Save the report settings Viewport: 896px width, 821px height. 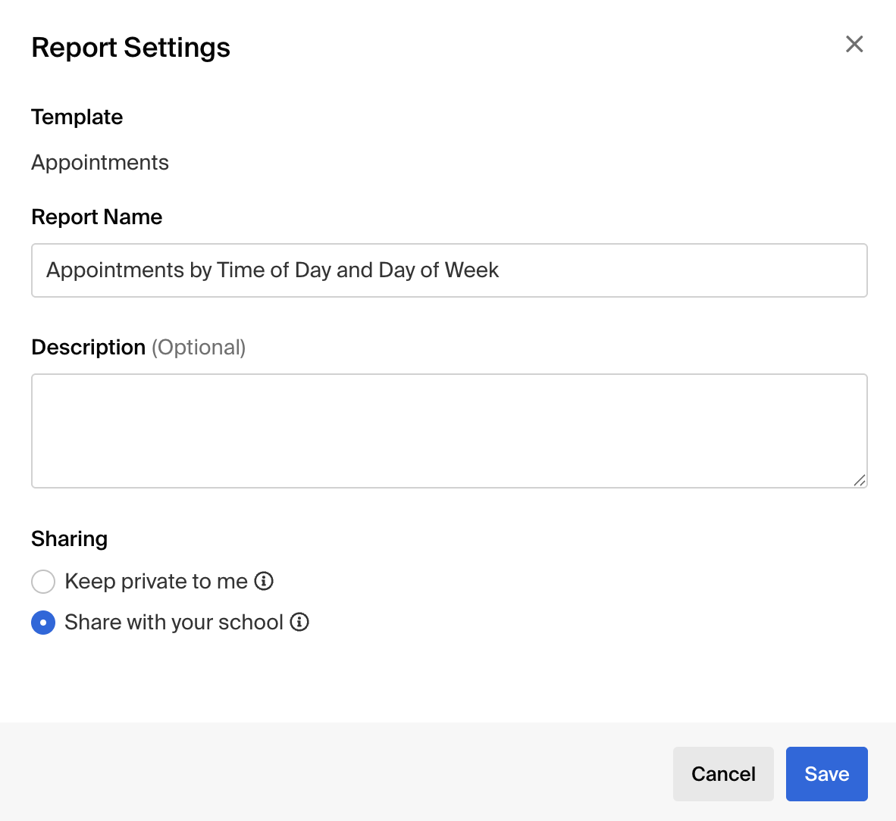[x=826, y=774]
